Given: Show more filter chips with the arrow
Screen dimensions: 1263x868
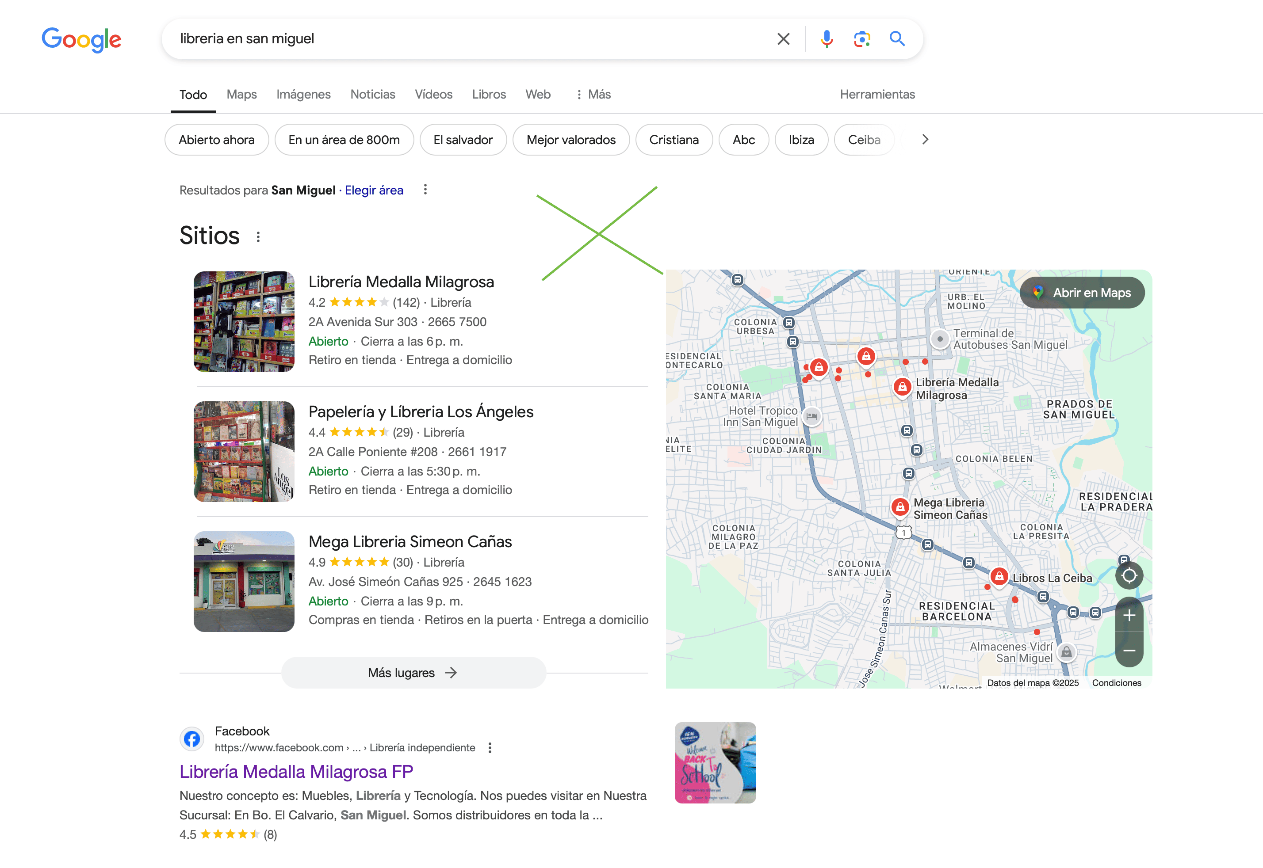Looking at the screenshot, I should [x=925, y=140].
